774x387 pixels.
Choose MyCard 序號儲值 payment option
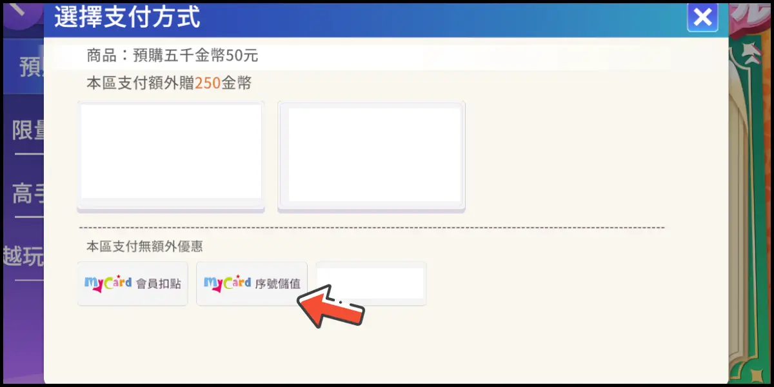coord(252,283)
